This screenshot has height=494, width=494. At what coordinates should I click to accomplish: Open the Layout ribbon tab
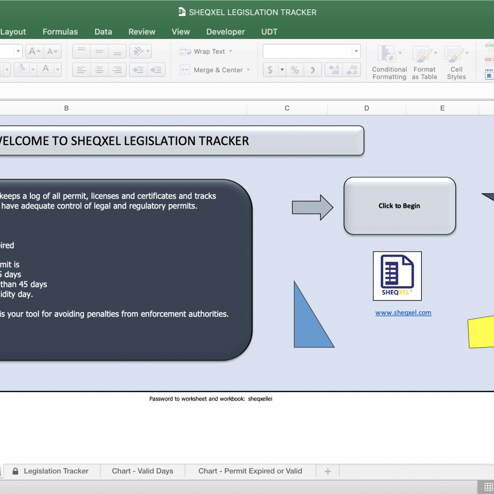coord(13,32)
